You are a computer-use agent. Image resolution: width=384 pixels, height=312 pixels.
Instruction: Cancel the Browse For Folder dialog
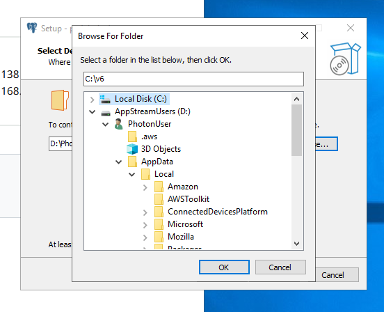[280, 267]
